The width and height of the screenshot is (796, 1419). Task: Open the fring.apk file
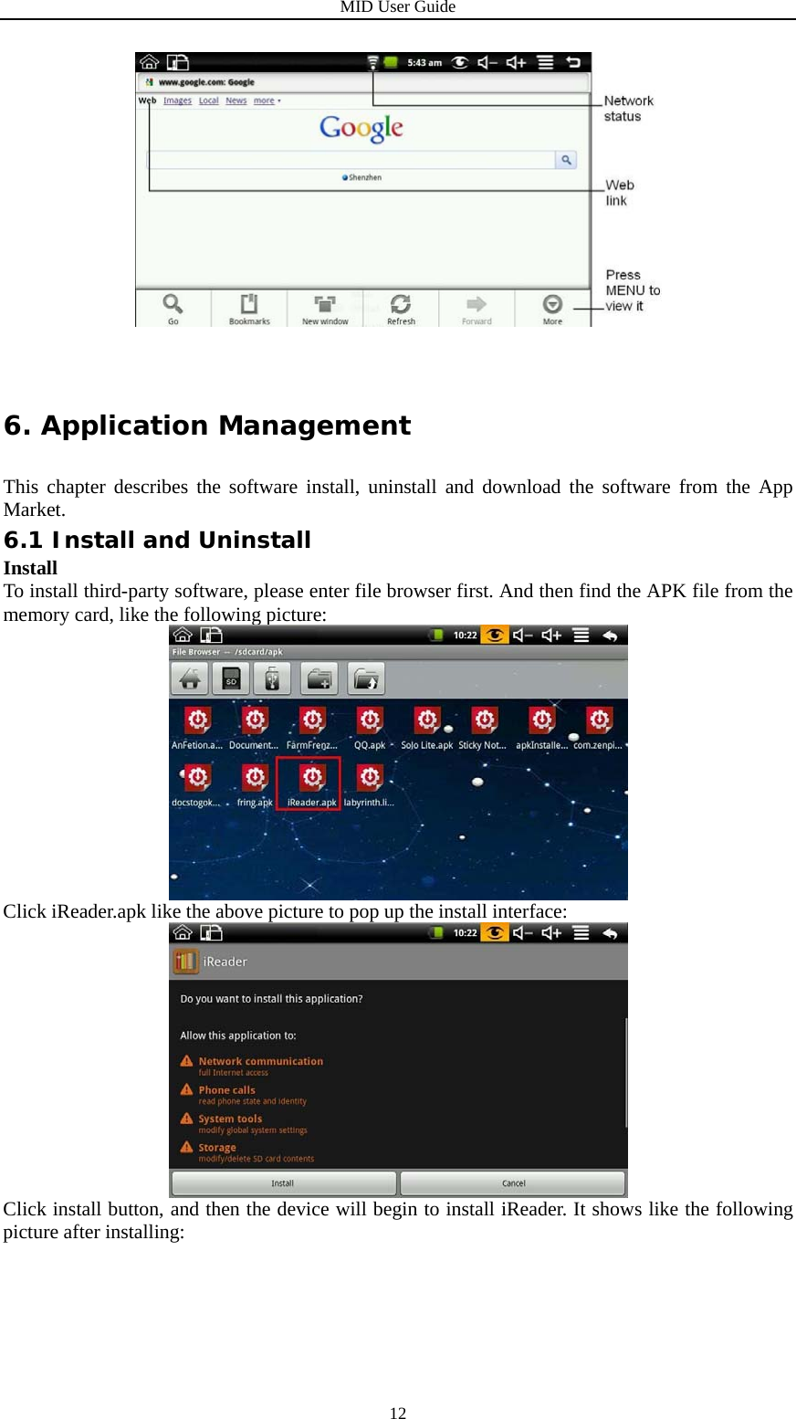pyautogui.click(x=255, y=785)
